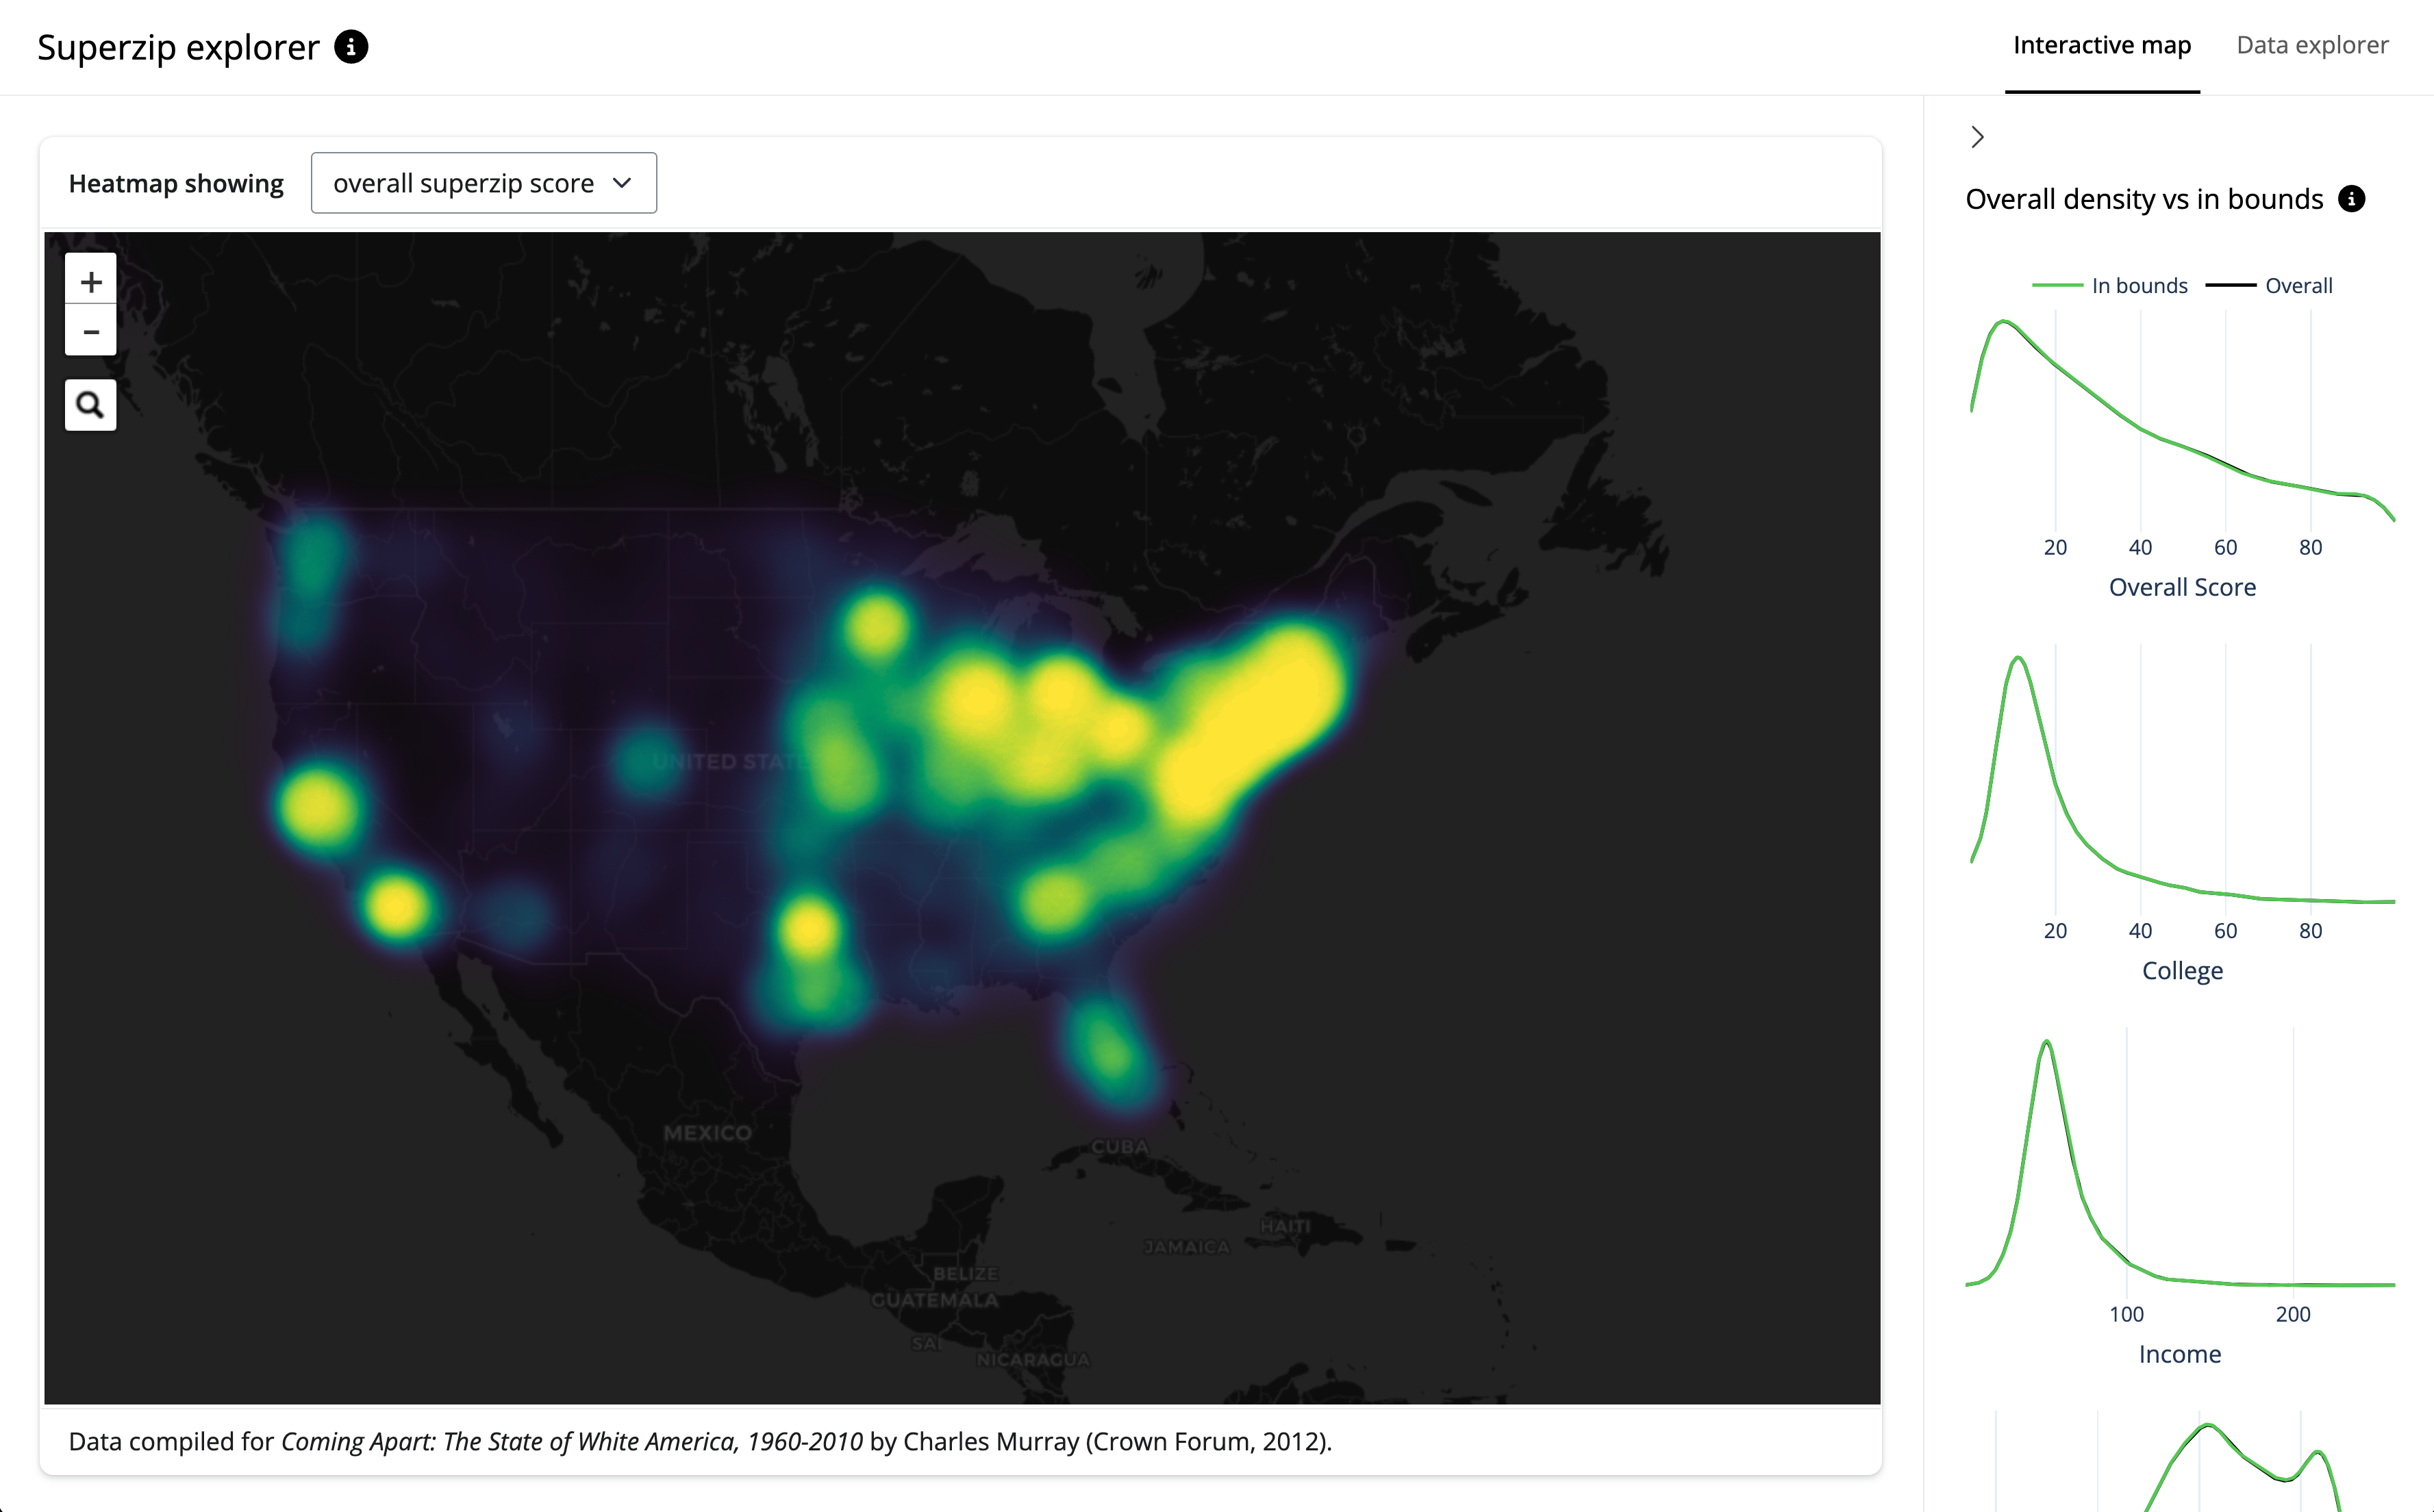Viewport: 2434px width, 1512px height.
Task: Click the Florida hotspot on the heatmap
Action: pos(1108,1050)
